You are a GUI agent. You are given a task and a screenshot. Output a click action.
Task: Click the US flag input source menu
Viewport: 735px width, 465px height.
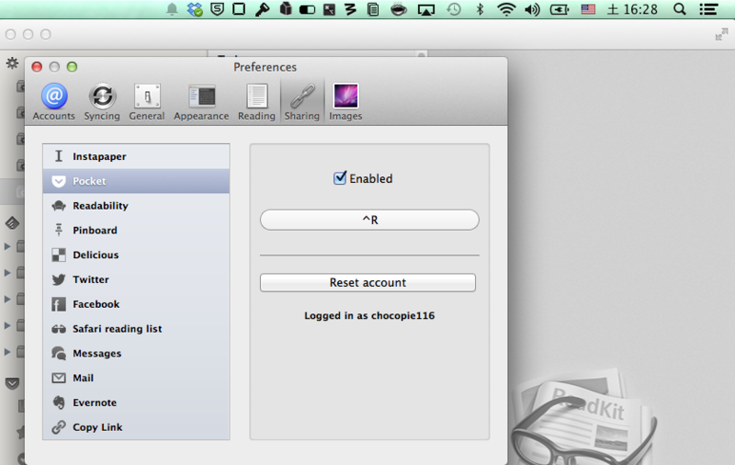click(588, 9)
